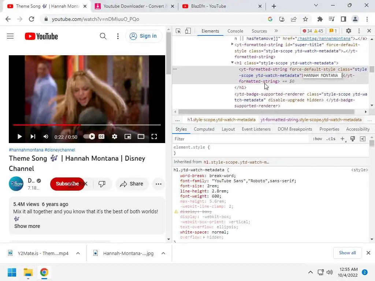Toggle rendering emulations paintbrush icon
375x281 pixels.
(x=353, y=139)
